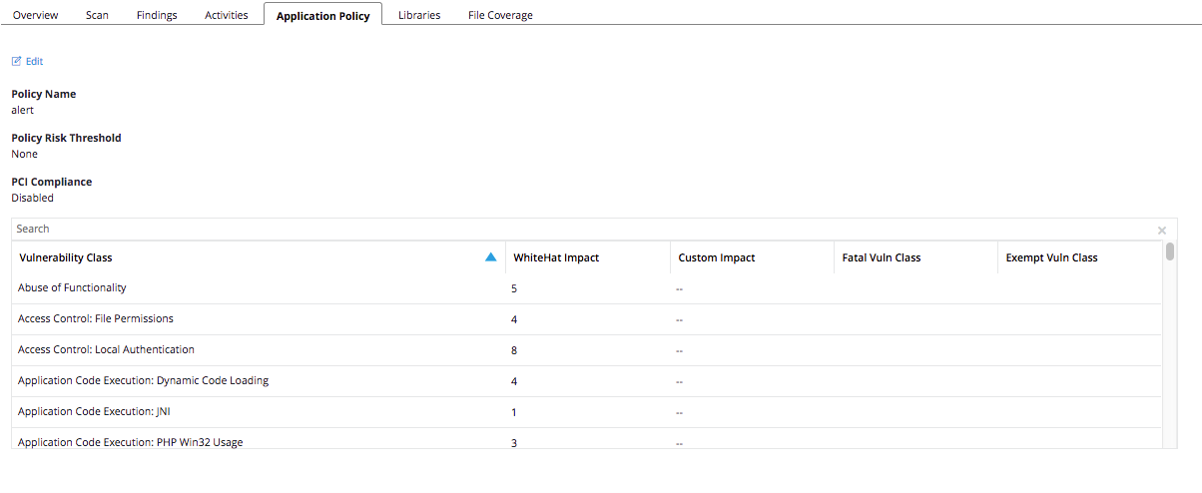Click WhiteHat Impact value 4 for File Permissions

pos(514,319)
